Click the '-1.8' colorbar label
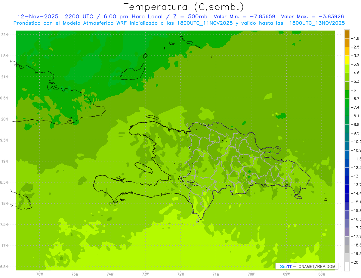The image size is (361, 278). (x=355, y=38)
